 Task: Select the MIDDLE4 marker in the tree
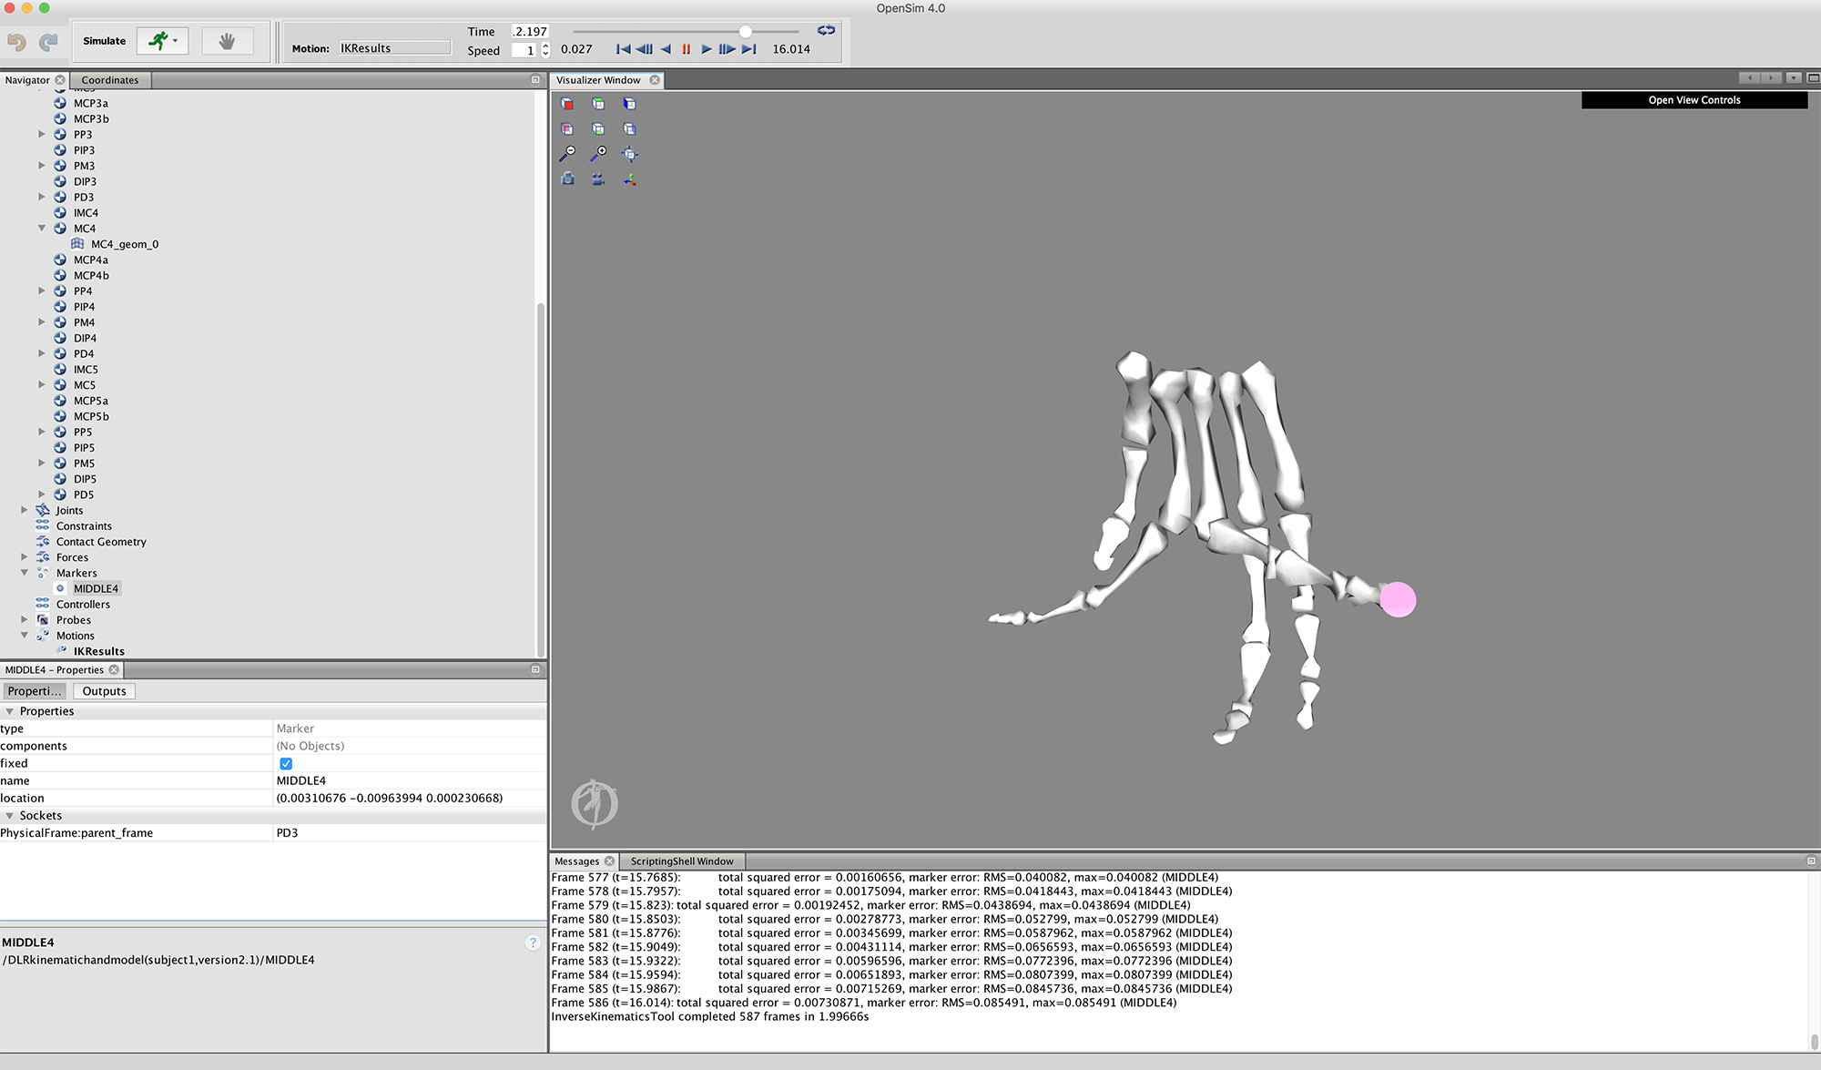click(96, 589)
